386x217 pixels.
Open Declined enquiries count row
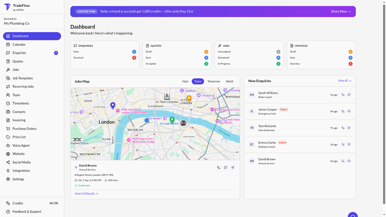click(x=105, y=58)
